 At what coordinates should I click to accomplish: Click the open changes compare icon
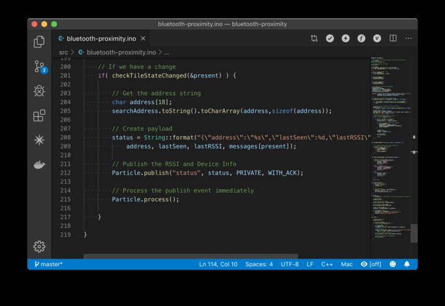tap(314, 38)
